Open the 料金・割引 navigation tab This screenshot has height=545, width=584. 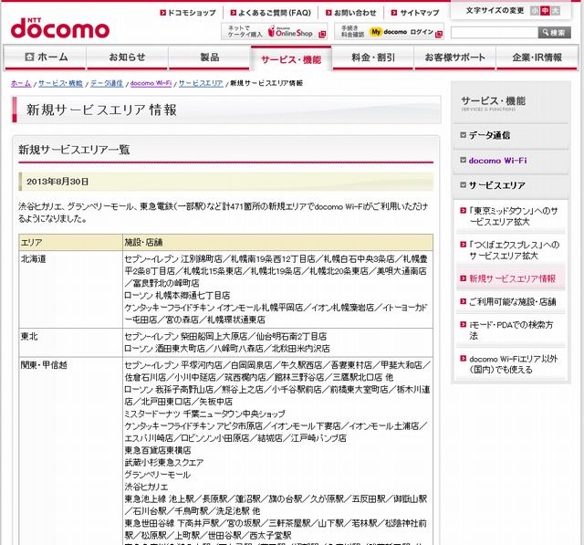pyautogui.click(x=373, y=58)
